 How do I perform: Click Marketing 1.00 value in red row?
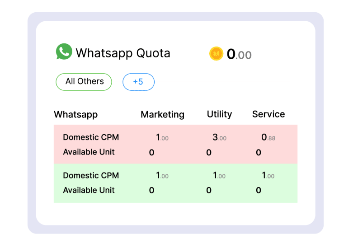[162, 137]
